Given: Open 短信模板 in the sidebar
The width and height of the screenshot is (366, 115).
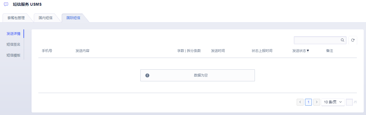Looking at the screenshot, I should click(13, 55).
